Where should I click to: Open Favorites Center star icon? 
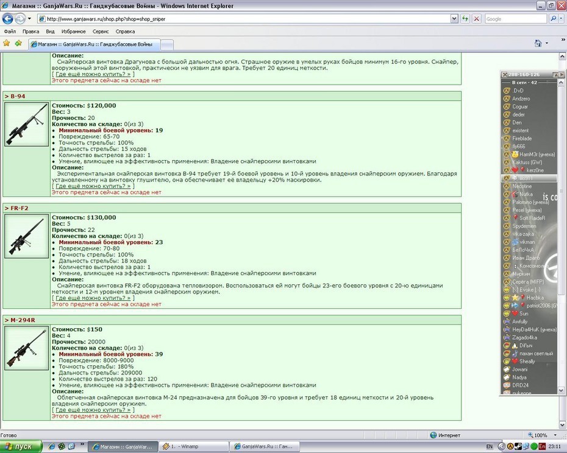point(7,43)
